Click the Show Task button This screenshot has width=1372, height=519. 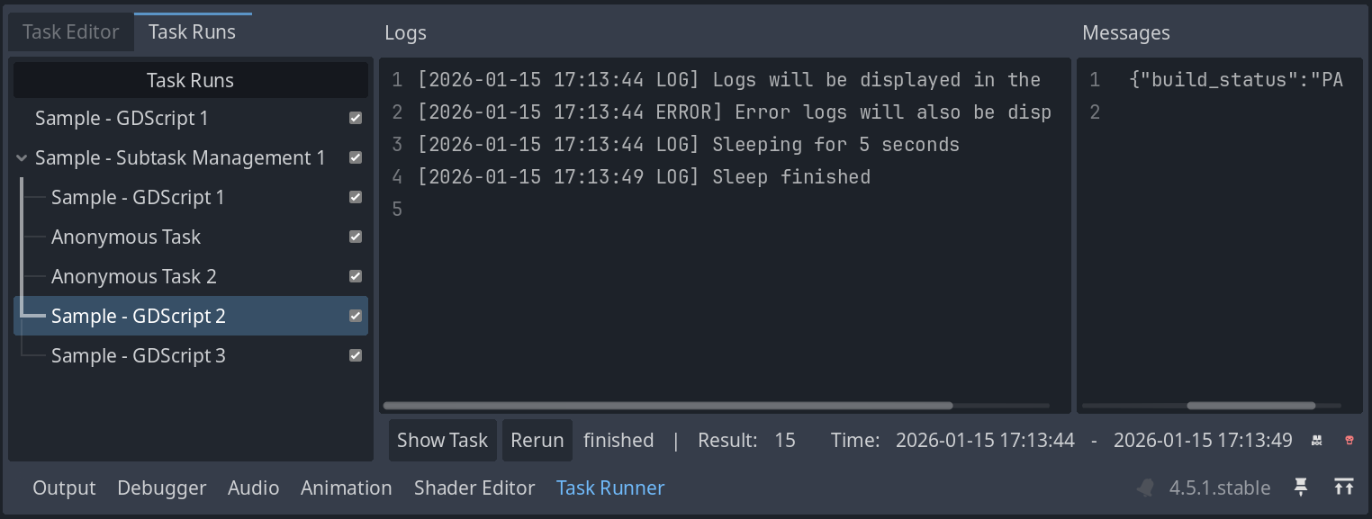[x=442, y=440]
